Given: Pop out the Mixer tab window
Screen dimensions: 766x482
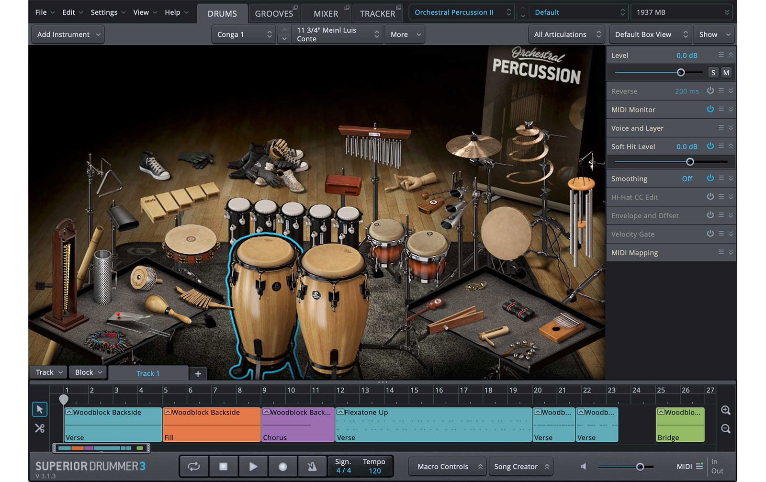Looking at the screenshot, I should tap(347, 8).
